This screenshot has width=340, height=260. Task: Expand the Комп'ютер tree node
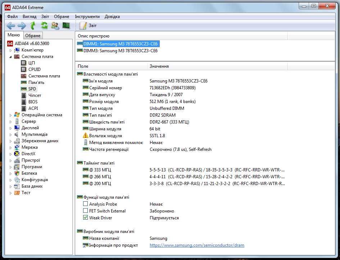[x=10, y=50]
